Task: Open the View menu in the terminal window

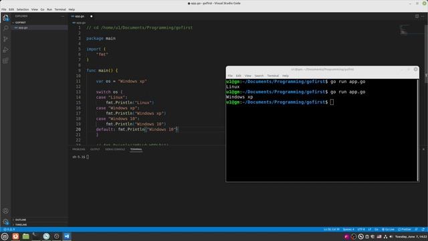Action: click(x=248, y=76)
